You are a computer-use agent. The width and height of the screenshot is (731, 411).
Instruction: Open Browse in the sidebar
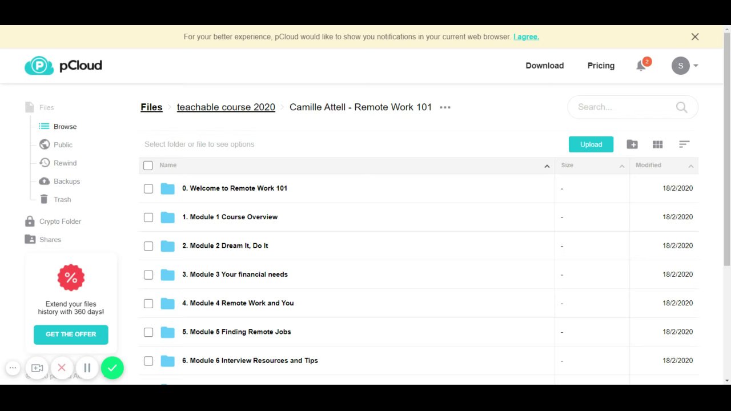pyautogui.click(x=65, y=127)
